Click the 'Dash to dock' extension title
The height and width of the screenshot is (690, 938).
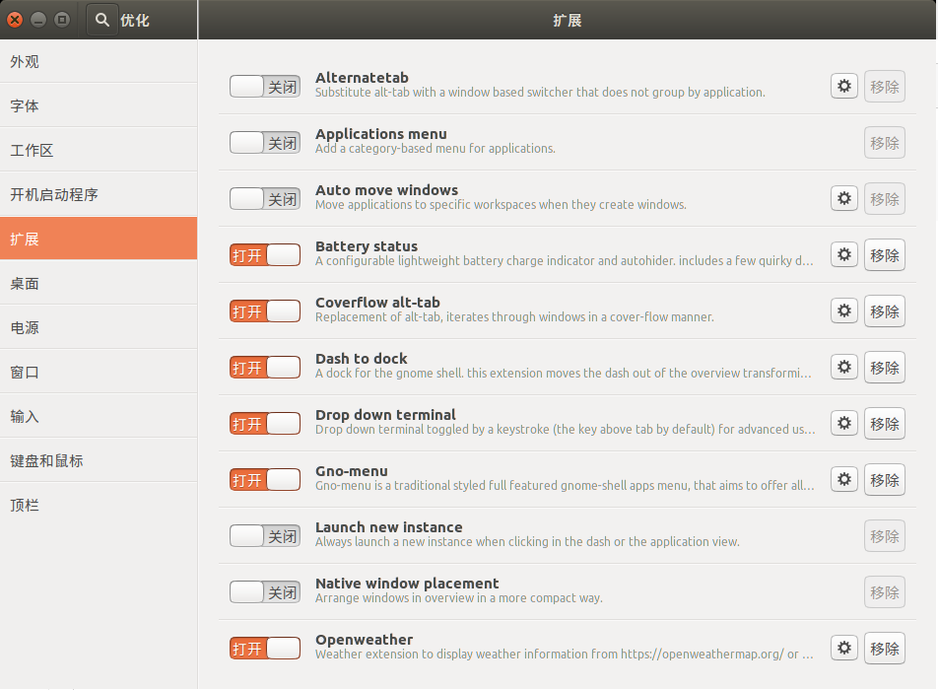[x=362, y=359]
